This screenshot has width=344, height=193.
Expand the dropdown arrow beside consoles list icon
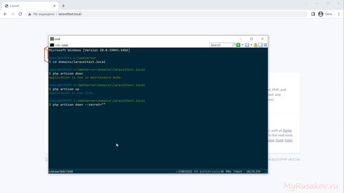coord(251,45)
